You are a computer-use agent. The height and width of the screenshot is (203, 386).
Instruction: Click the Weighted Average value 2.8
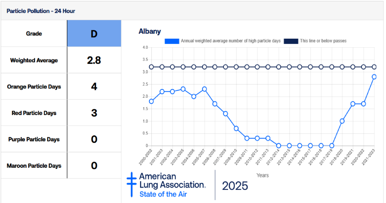pos(94,60)
